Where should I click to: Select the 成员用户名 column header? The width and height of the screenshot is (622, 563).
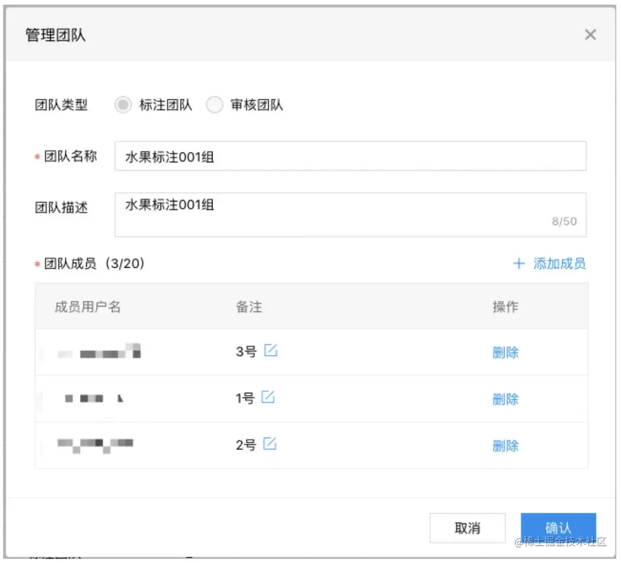[x=88, y=307]
